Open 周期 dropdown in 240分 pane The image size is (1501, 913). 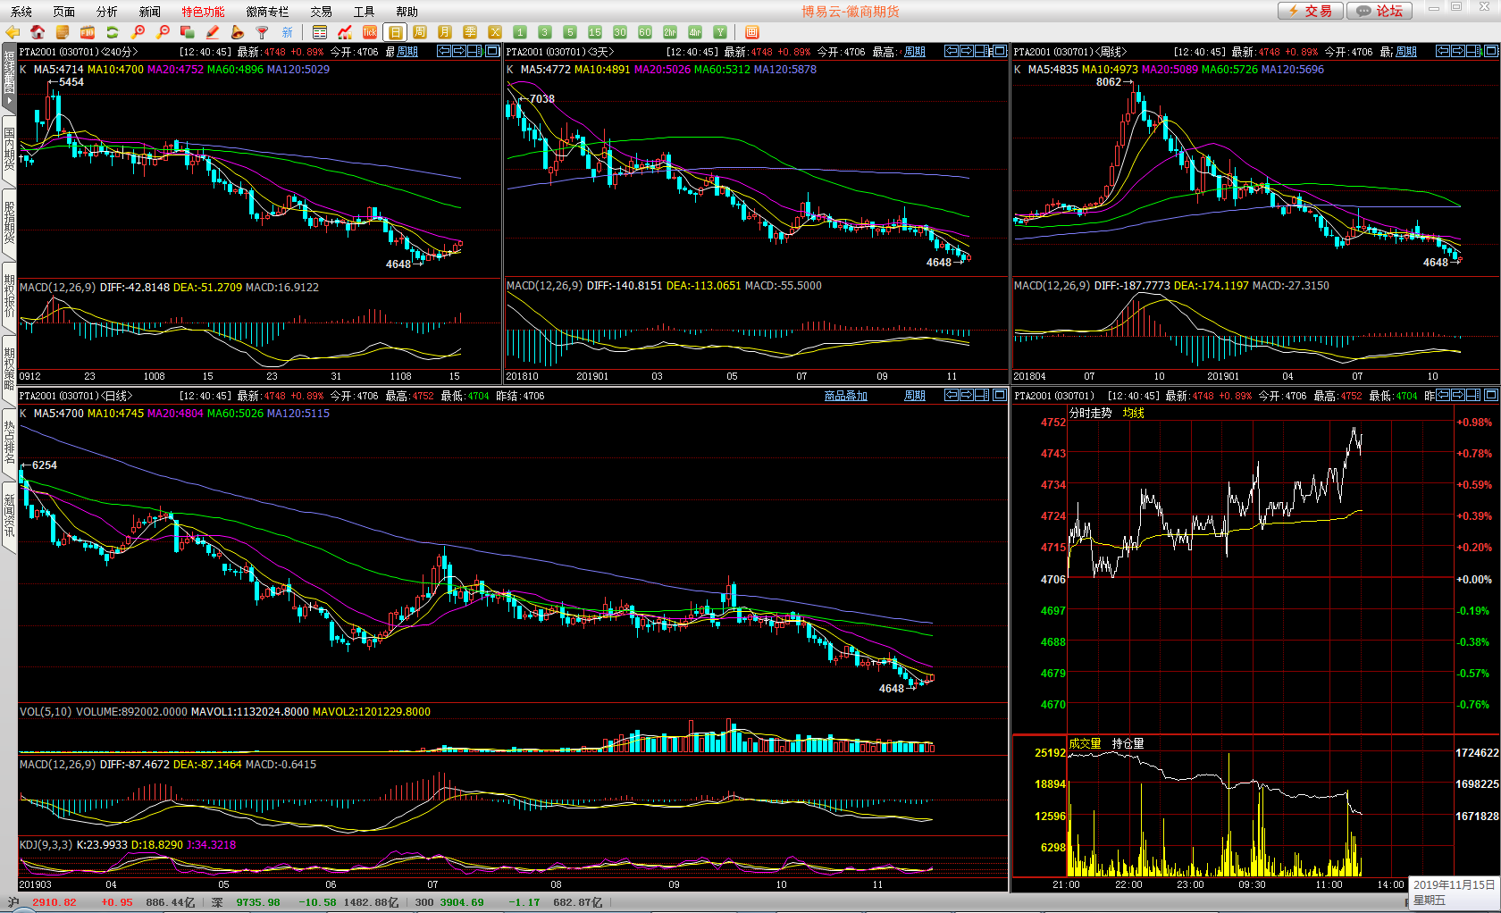pos(407,52)
